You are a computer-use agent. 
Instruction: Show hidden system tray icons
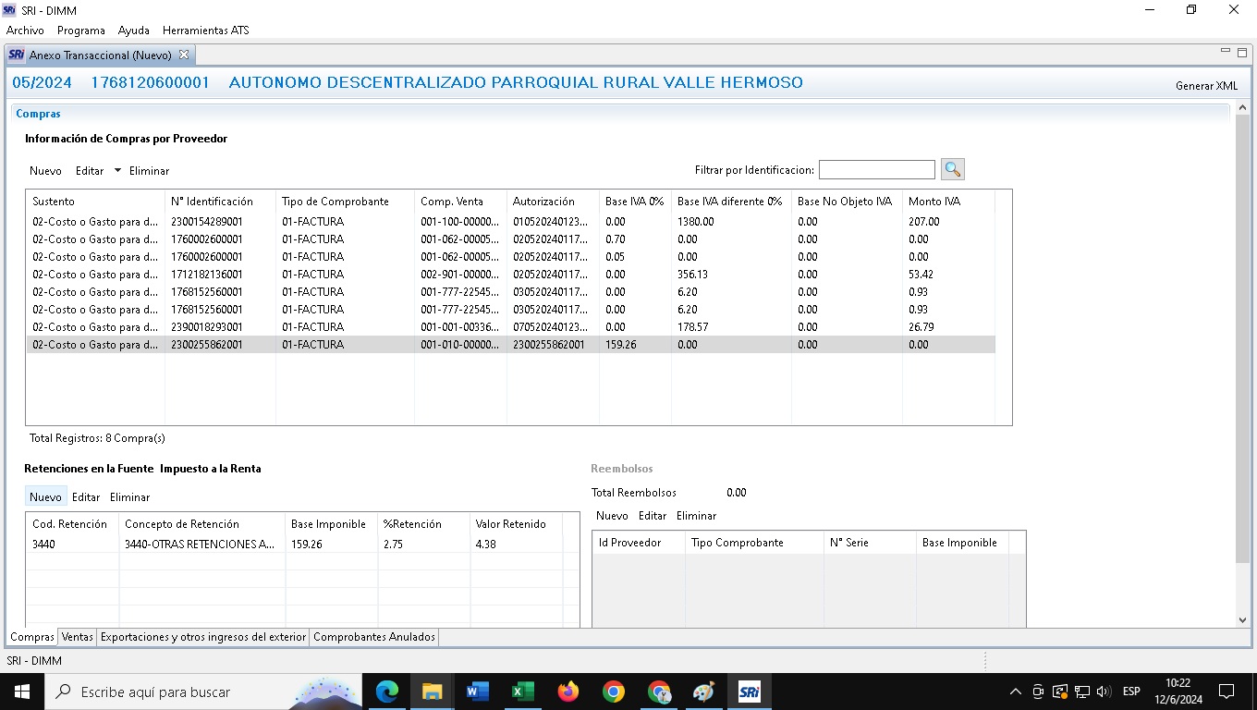1015,692
